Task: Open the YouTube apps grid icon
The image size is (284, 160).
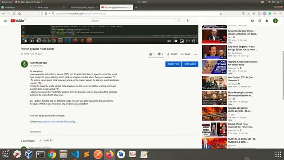Action: [x=260, y=21]
